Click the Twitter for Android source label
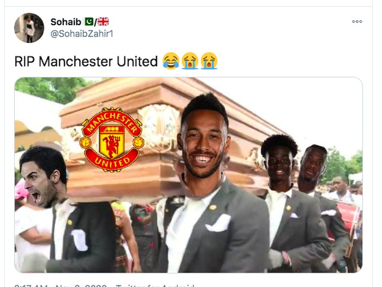The width and height of the screenshot is (382, 287). click(x=155, y=285)
